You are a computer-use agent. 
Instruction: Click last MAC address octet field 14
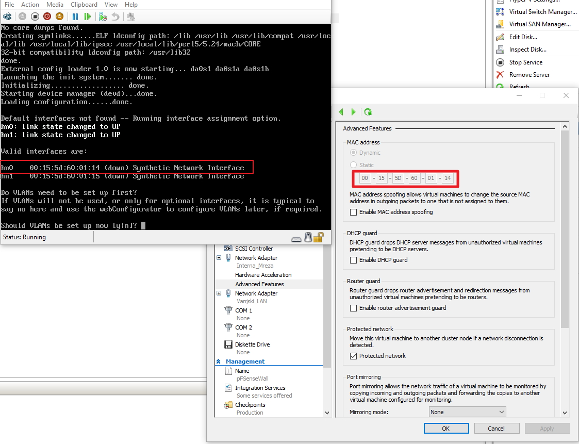pyautogui.click(x=448, y=178)
